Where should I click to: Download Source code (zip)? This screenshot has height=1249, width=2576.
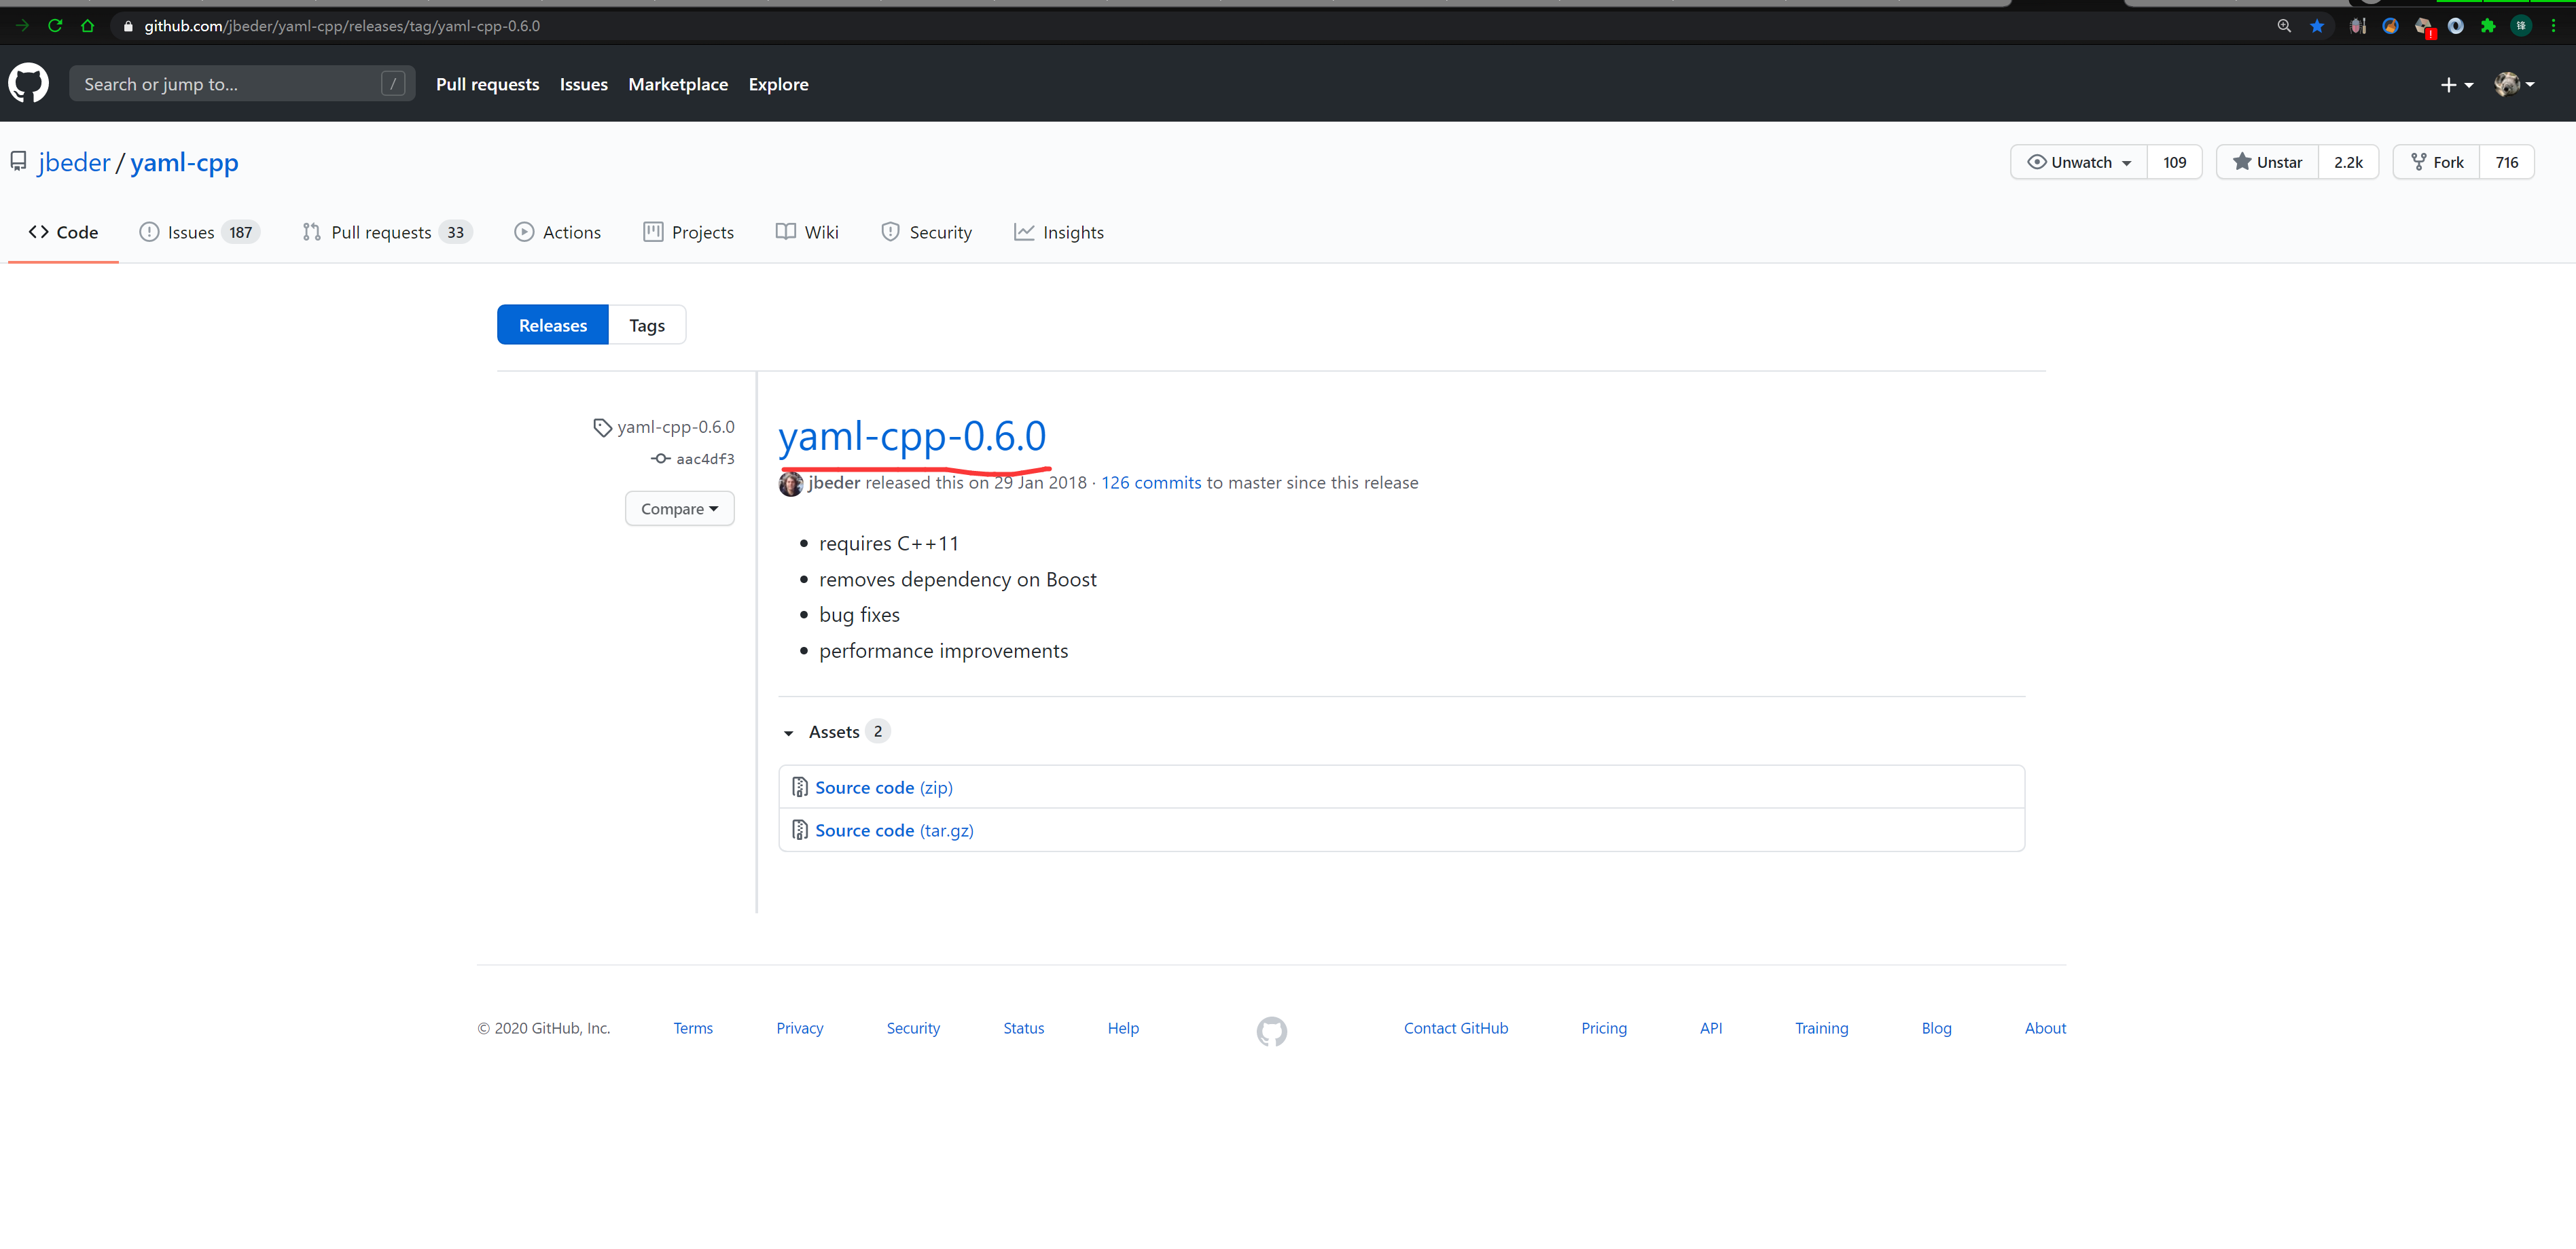click(883, 788)
